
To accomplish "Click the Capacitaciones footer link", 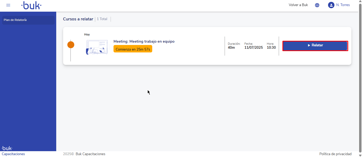I will [13, 154].
